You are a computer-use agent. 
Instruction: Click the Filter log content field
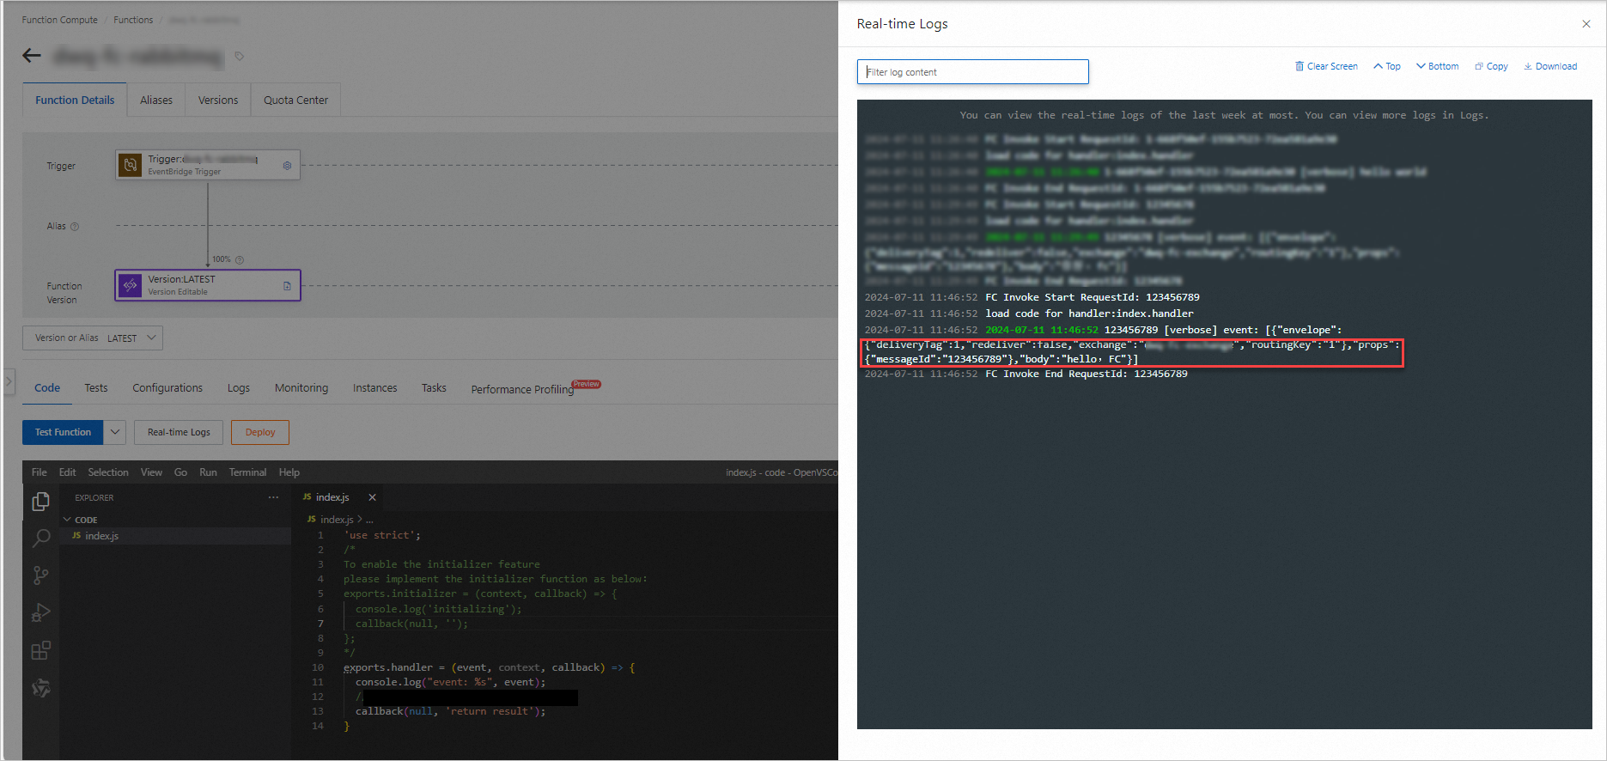[x=972, y=72]
